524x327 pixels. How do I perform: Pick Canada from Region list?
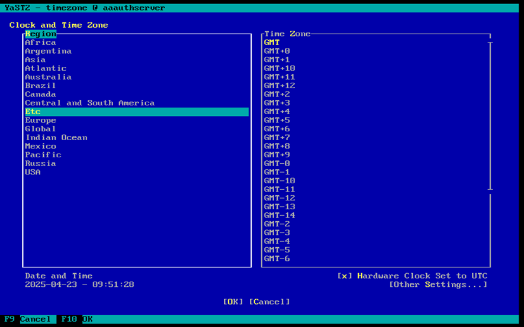(40, 95)
